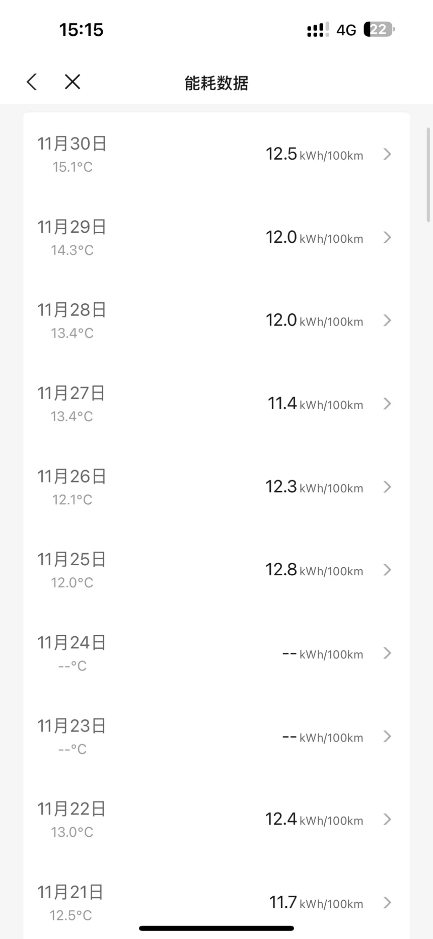
Task: Tap the battery level indicator
Action: 379,29
